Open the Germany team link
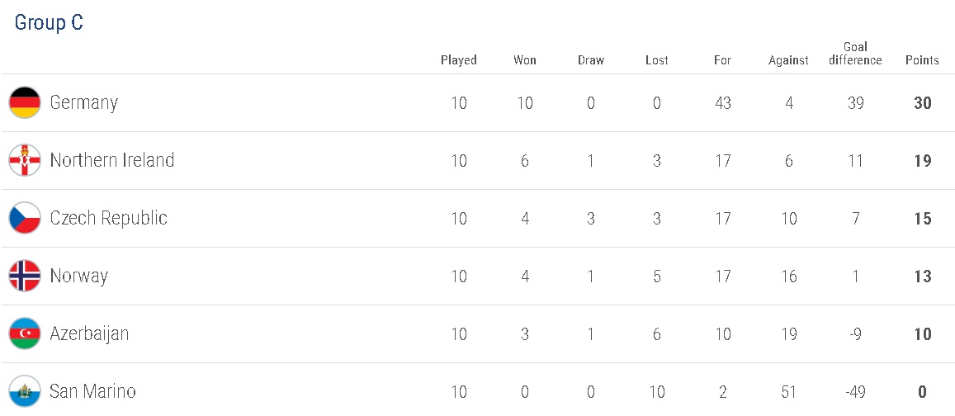The width and height of the screenshot is (955, 416). tap(83, 102)
